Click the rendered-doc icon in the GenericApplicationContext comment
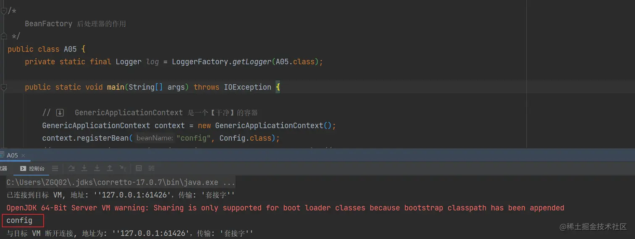635x239 pixels. pos(60,113)
